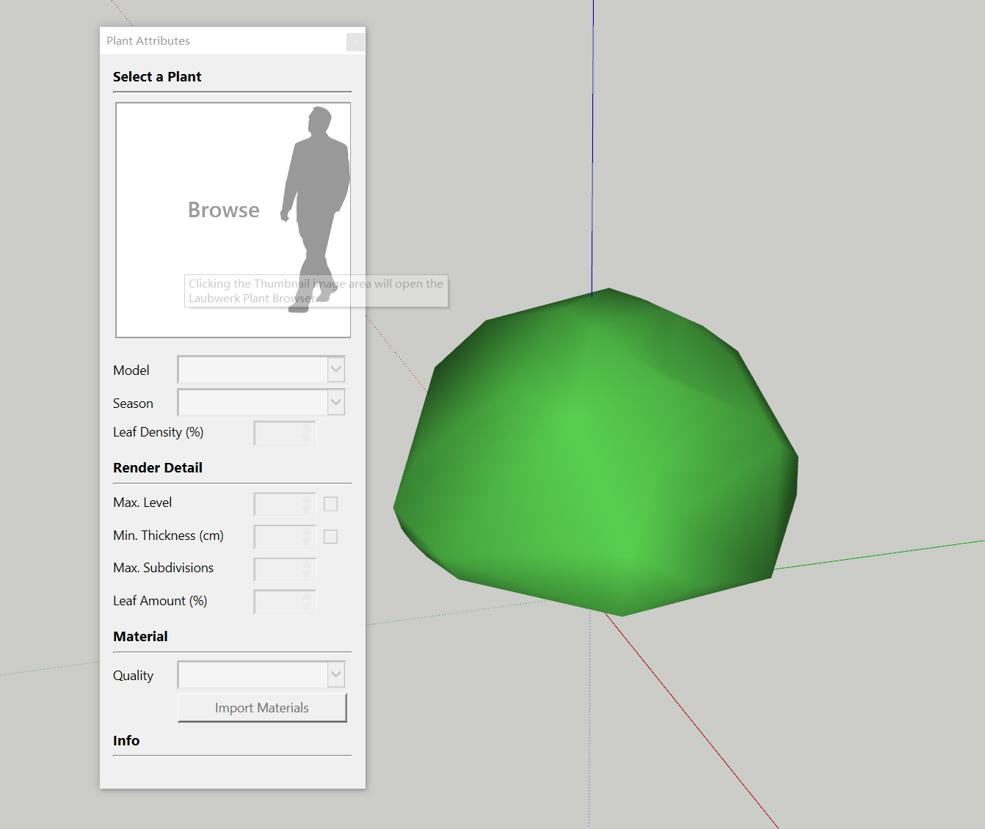Close the Plant Attributes panel
This screenshot has height=829, width=985.
coord(355,42)
